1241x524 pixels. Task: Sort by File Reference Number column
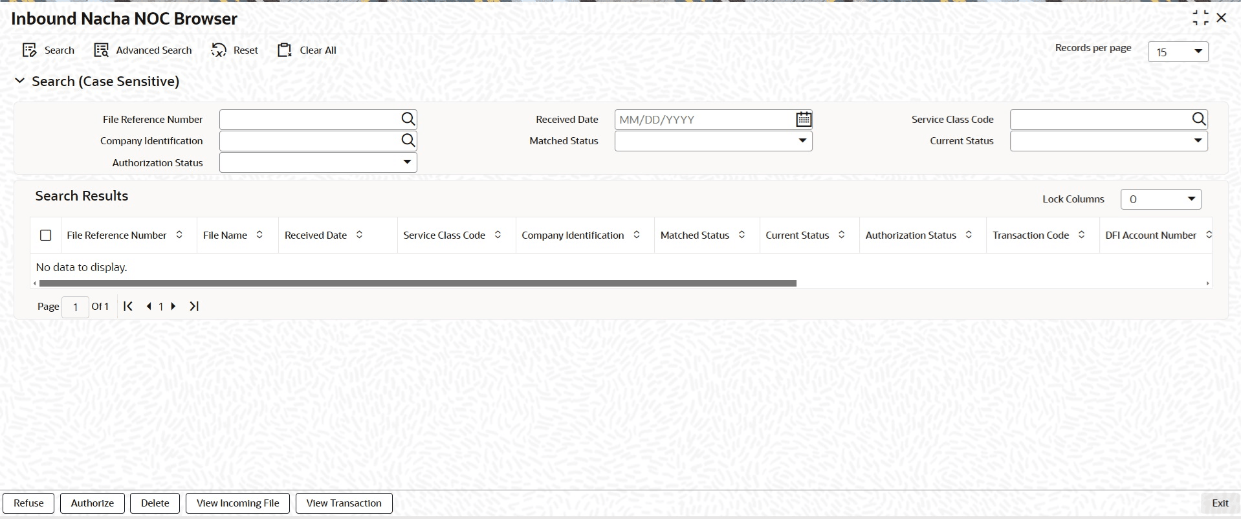[x=179, y=235]
